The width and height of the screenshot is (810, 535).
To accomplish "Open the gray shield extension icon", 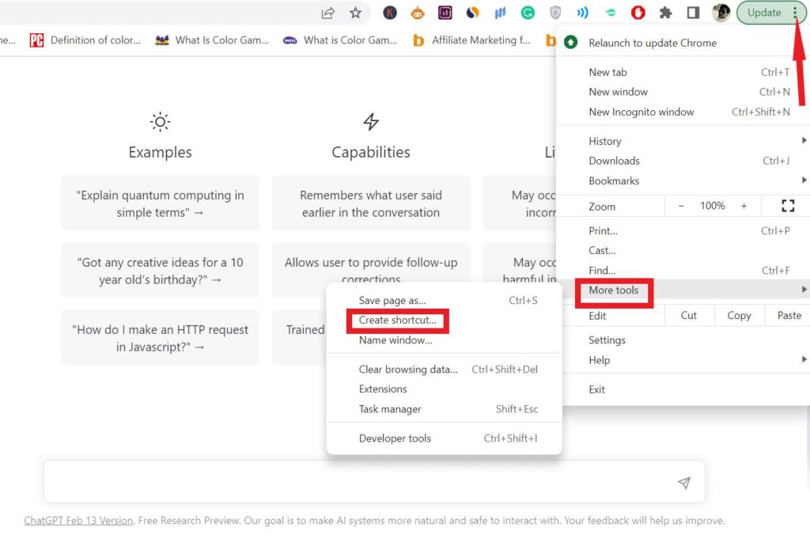I will [555, 13].
